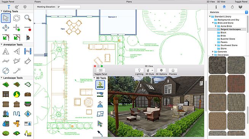
Task: Activate the walking person 3D walkthrough tool
Action: pyautogui.click(x=100, y=85)
